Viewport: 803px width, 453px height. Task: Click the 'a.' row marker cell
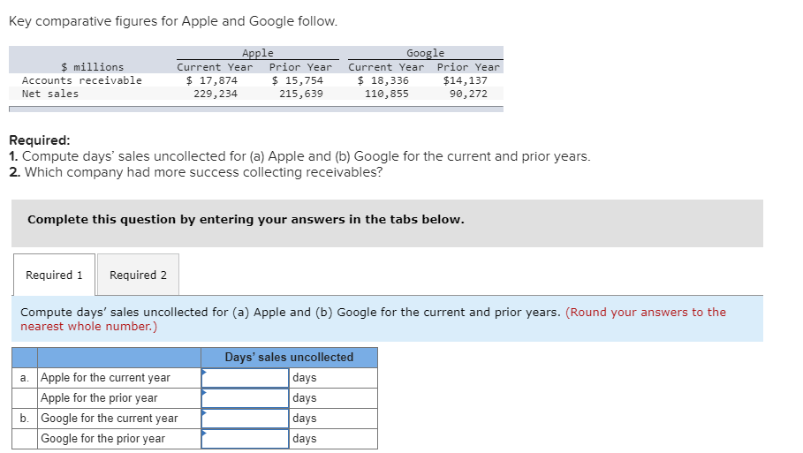[x=25, y=378]
